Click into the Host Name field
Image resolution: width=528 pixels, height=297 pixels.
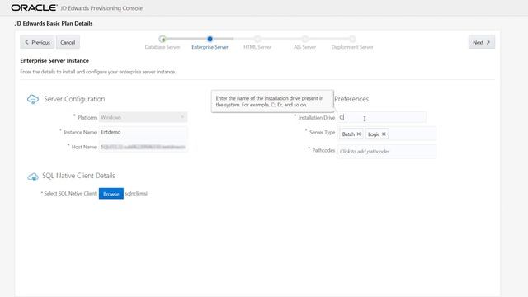point(143,147)
